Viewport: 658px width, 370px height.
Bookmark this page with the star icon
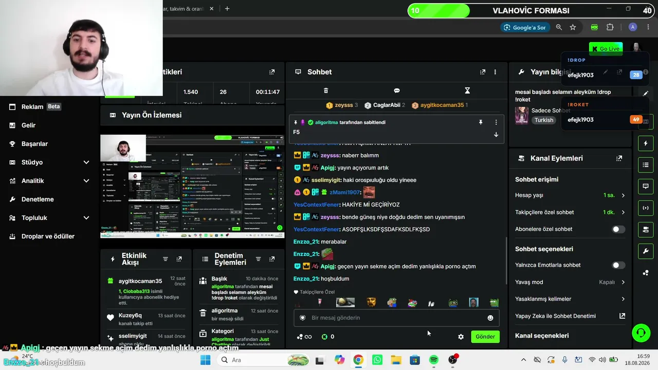(573, 27)
